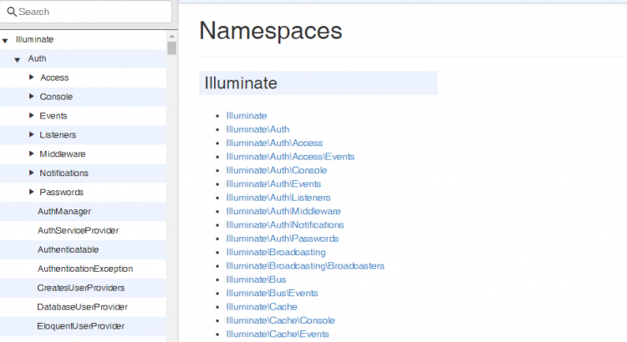Expand the Console namespace arrow

[x=31, y=97]
